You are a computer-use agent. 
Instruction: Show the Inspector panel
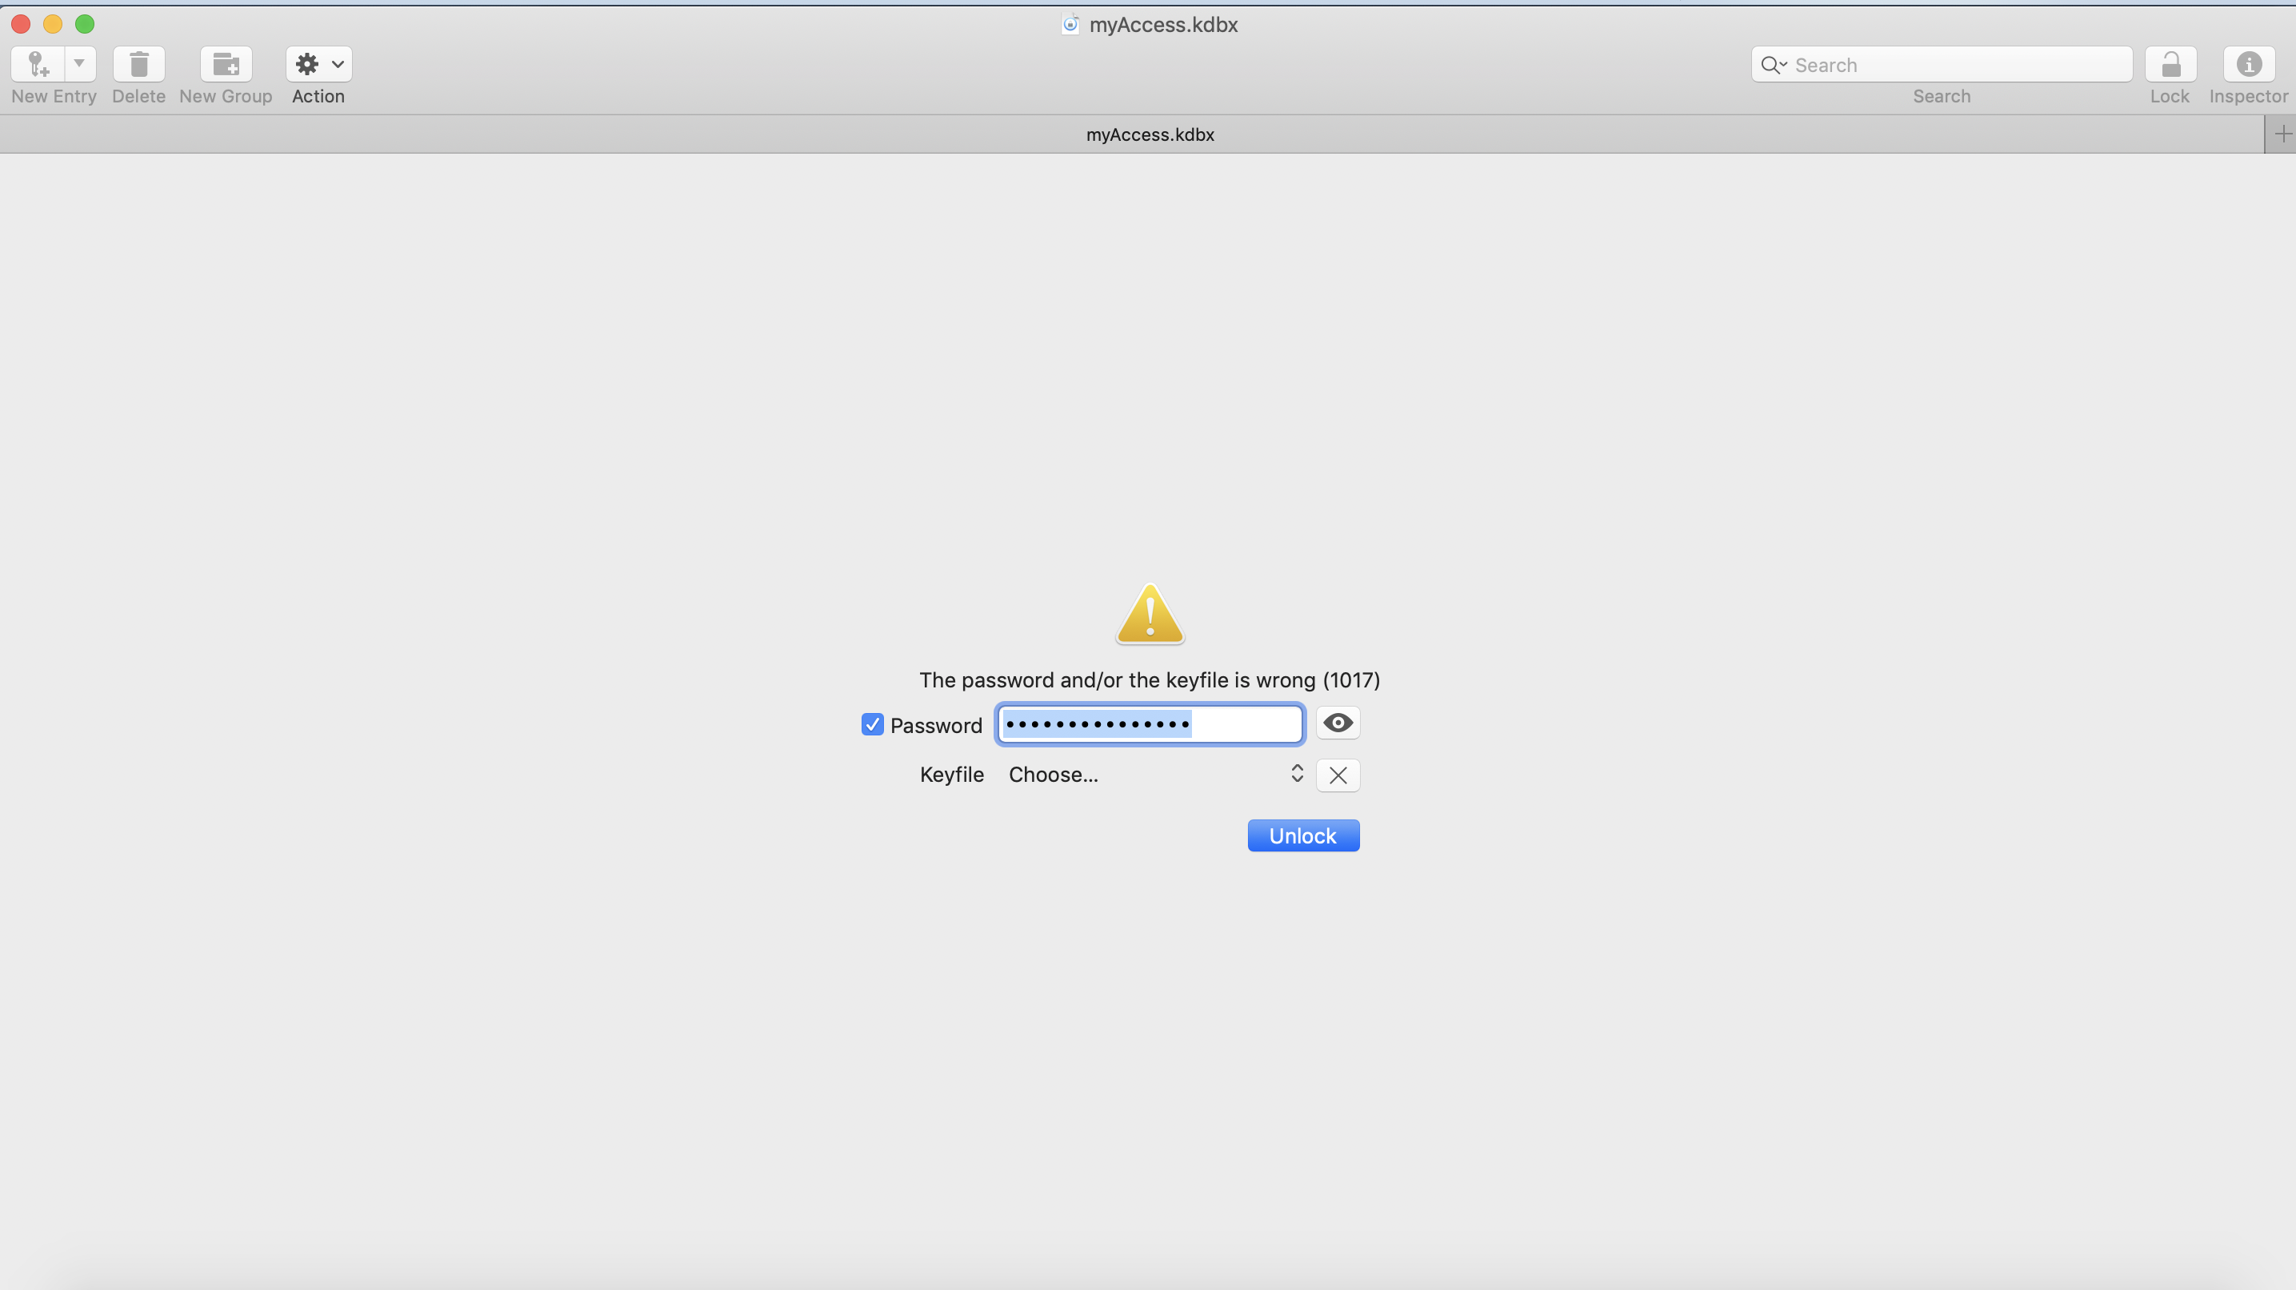click(2250, 64)
